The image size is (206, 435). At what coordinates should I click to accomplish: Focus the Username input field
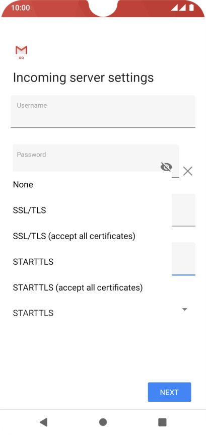pyautogui.click(x=103, y=112)
